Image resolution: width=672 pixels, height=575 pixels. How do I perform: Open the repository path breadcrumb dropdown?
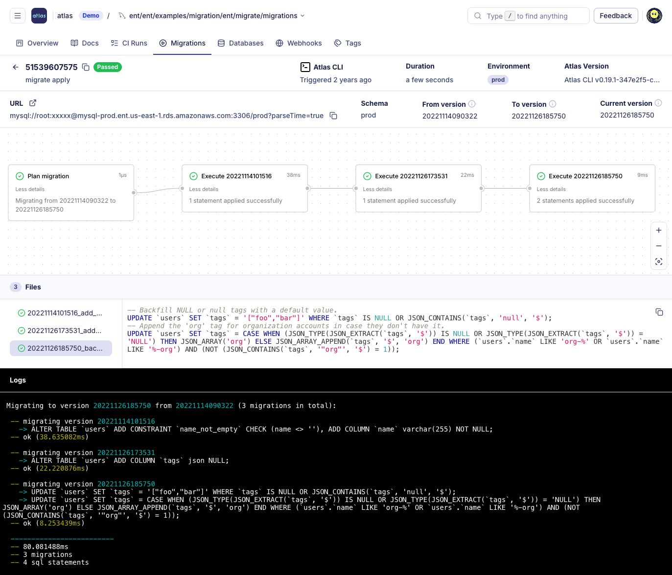point(302,16)
